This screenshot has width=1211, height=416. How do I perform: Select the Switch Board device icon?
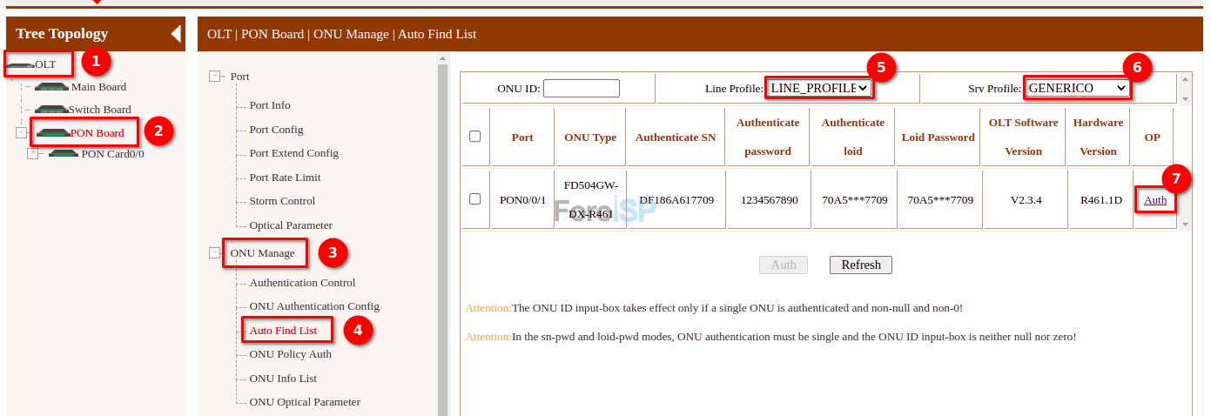click(x=51, y=110)
